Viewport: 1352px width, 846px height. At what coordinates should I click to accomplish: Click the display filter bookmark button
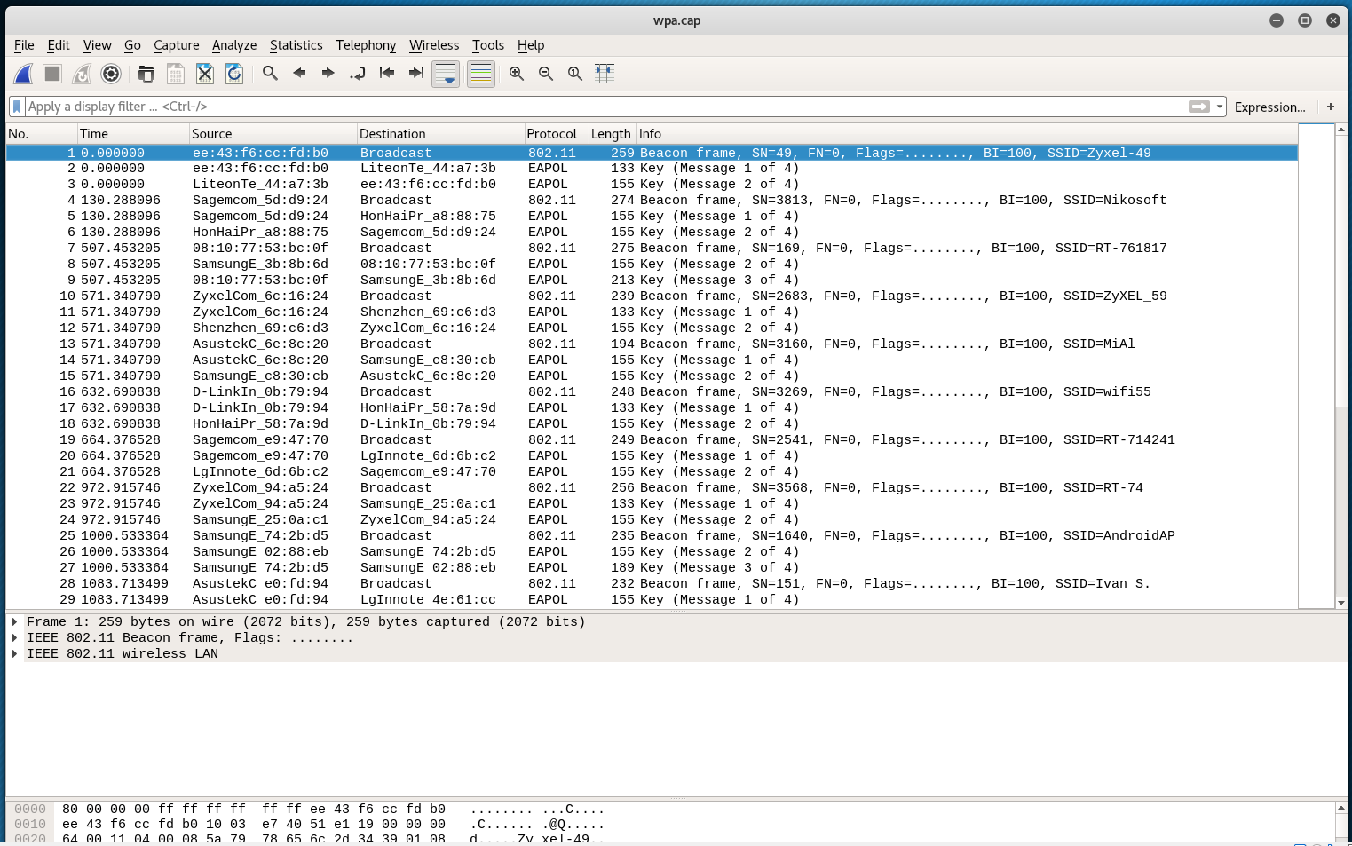[x=17, y=107]
